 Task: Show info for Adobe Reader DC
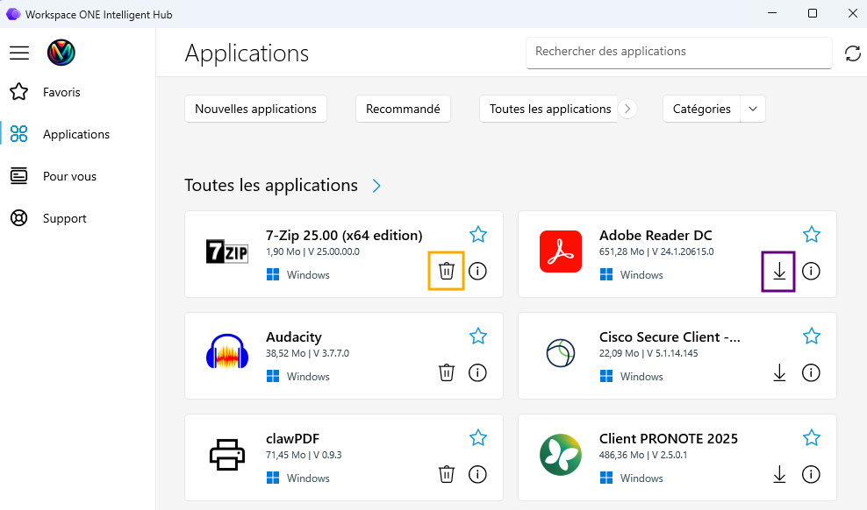tap(811, 271)
